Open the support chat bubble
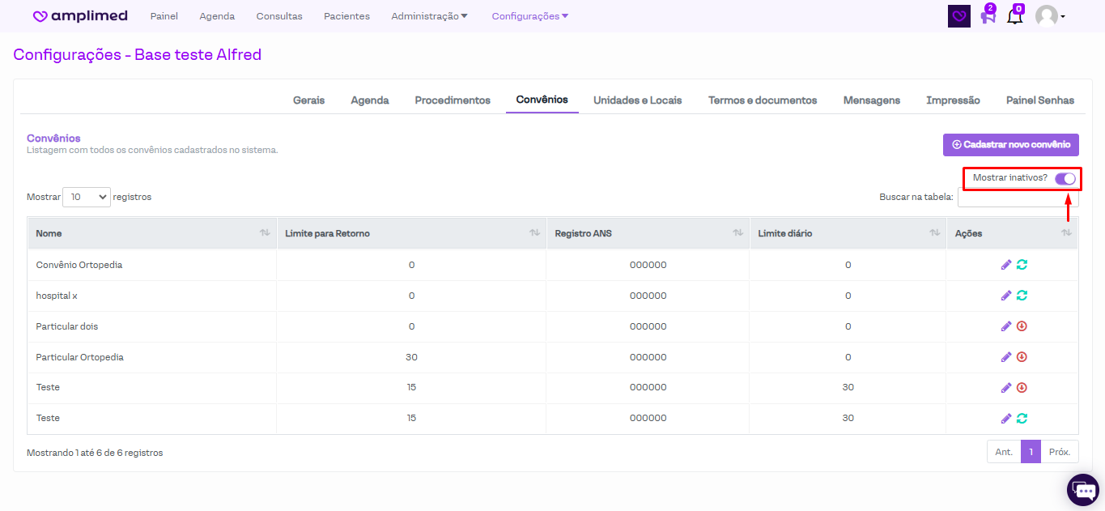This screenshot has height=511, width=1105. pyautogui.click(x=1082, y=489)
